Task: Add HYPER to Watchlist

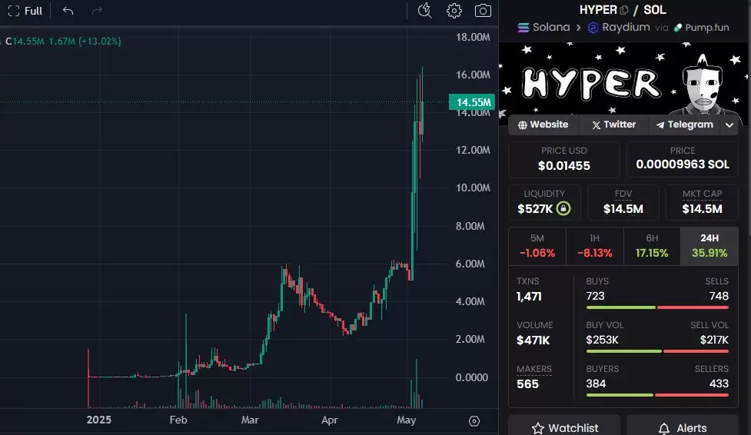Action: (x=564, y=427)
